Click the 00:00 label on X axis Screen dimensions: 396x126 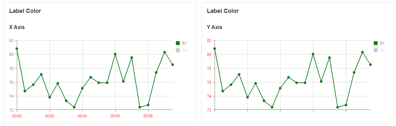[x=17, y=115]
